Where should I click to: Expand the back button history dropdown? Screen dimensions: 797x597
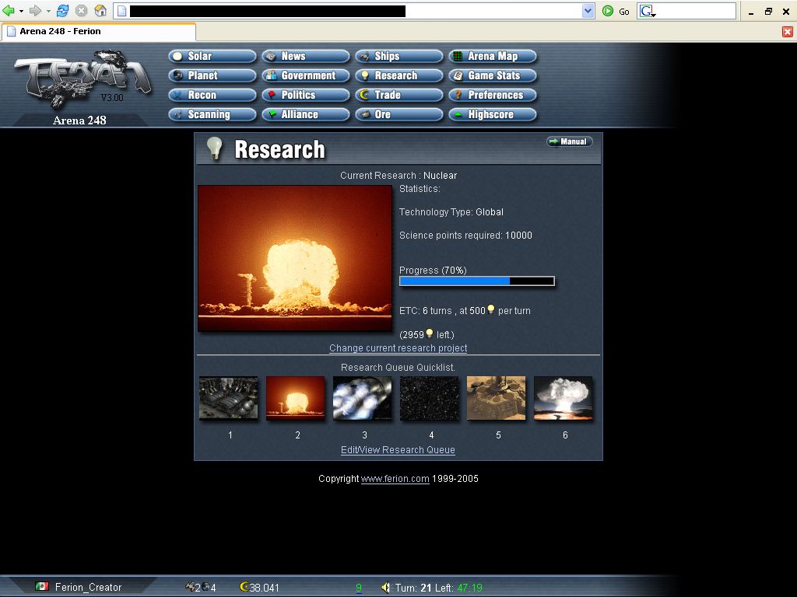(x=21, y=11)
